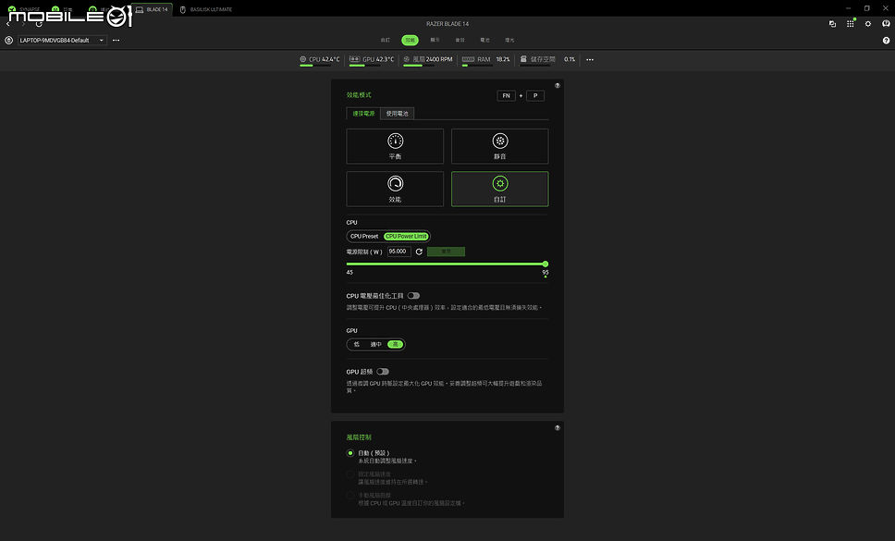Screen dimensions: 895x541
Task: Open the three-dot menu on the status bar
Action: (x=590, y=59)
